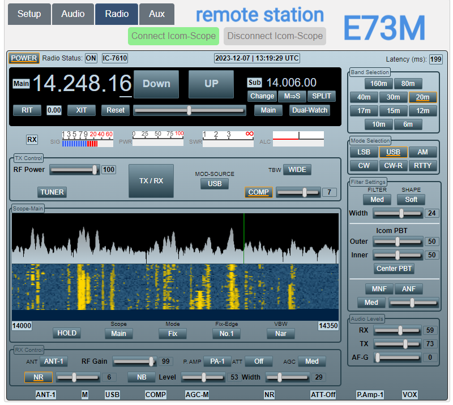
Task: Click Connect Icom-Scope button
Action: 173,36
